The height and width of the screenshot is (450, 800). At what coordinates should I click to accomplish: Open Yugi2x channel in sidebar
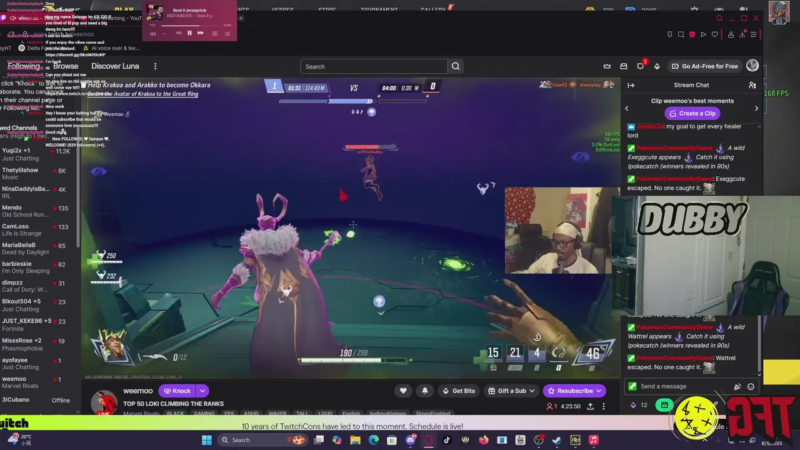point(39,154)
